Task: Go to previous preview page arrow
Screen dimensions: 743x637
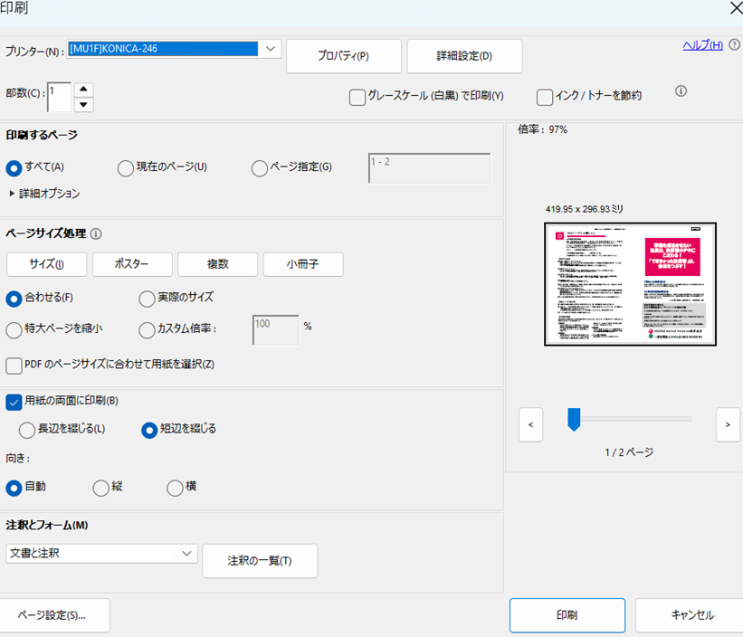Action: tap(530, 423)
